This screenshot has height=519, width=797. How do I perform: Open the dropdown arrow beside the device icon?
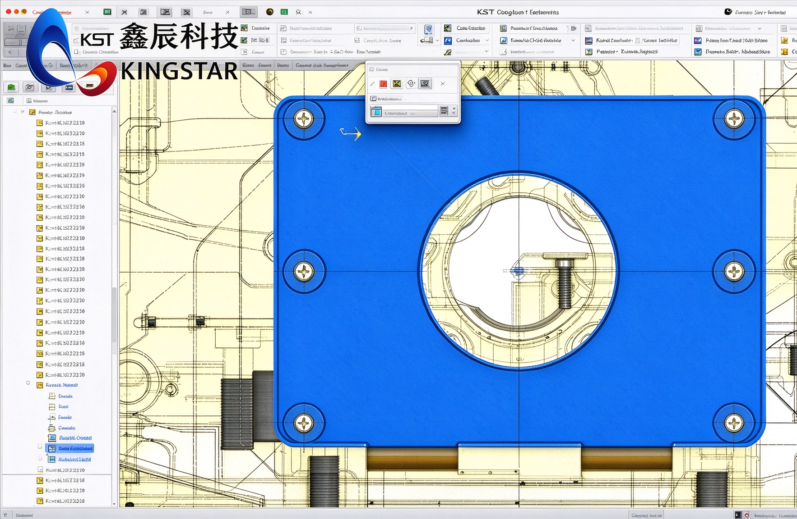click(x=437, y=41)
